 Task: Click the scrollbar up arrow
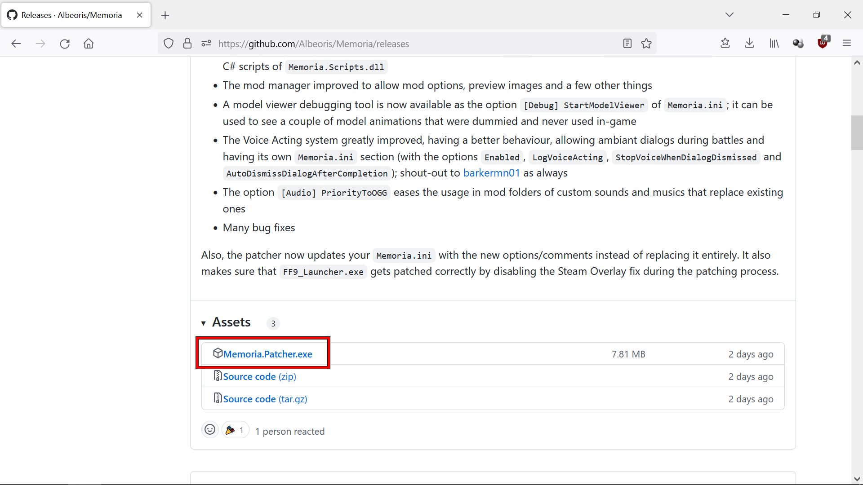click(x=857, y=63)
